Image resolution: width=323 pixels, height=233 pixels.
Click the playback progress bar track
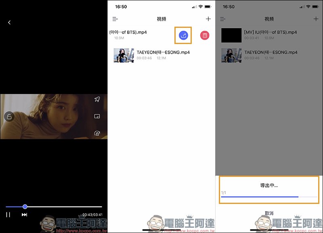(54, 207)
